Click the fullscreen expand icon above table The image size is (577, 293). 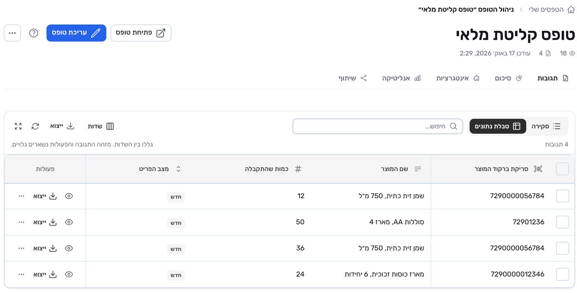[x=18, y=126]
